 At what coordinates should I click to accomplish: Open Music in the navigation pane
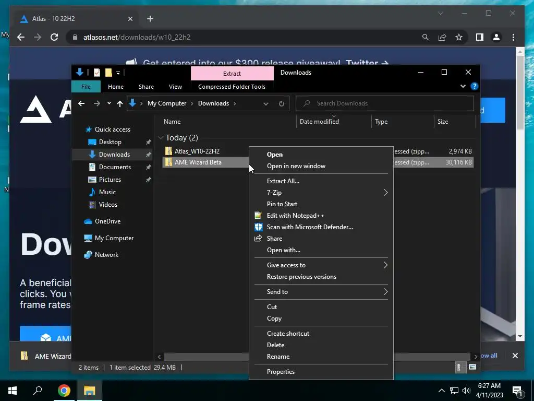[x=107, y=192]
